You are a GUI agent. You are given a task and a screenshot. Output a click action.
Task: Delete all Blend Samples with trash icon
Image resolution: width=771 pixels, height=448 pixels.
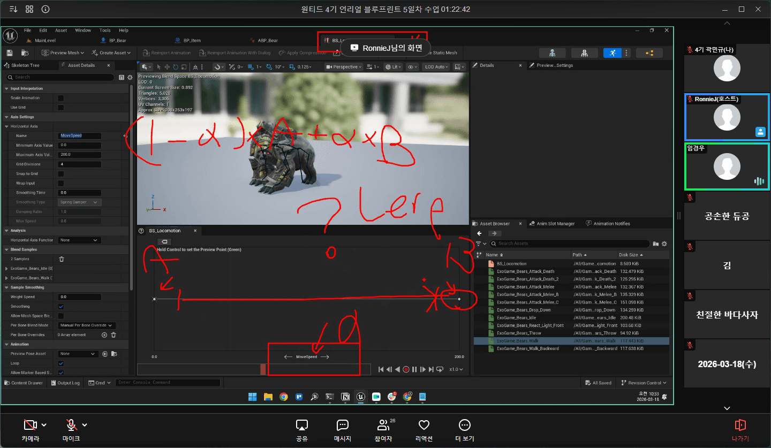(x=62, y=259)
